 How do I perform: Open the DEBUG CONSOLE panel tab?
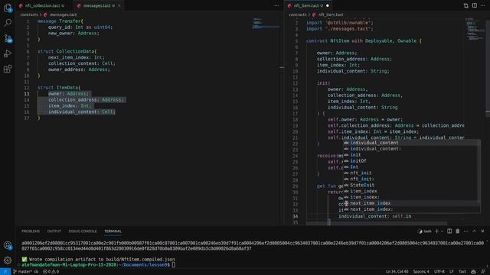tap(83, 231)
